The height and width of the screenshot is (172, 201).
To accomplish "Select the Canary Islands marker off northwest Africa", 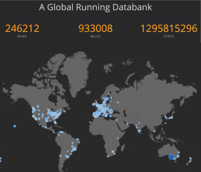I will click(x=90, y=122).
